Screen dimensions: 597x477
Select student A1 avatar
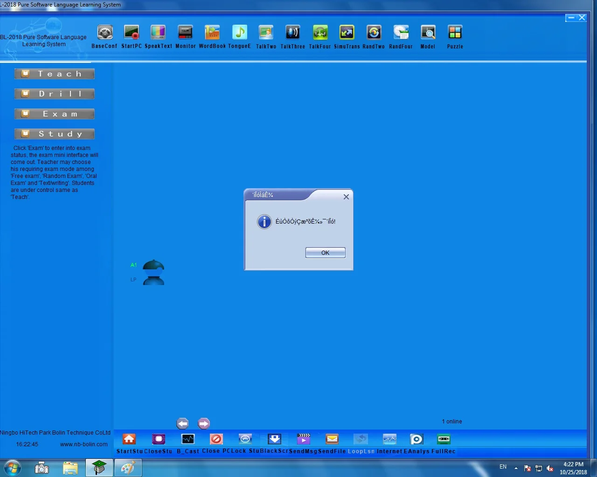coord(153,273)
